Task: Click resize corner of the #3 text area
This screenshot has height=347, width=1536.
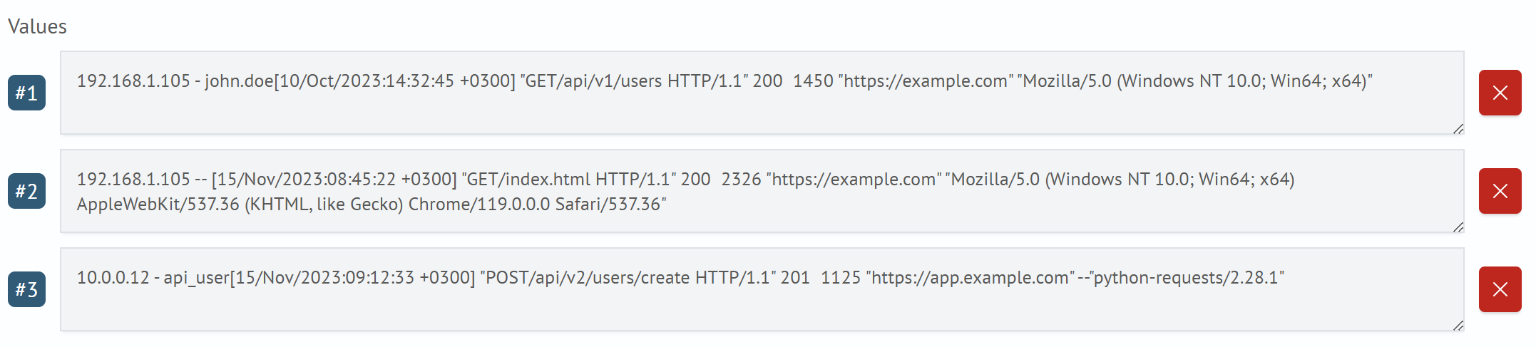Action: (1458, 326)
